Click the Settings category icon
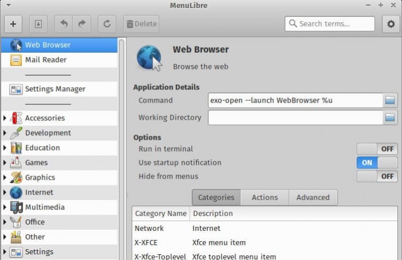402x260 pixels. click(x=16, y=252)
